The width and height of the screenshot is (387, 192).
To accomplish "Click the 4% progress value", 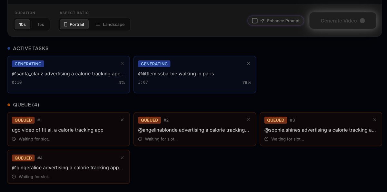I will coord(122,82).
